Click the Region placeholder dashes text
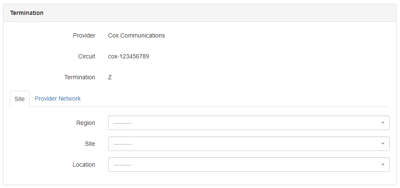400x188 pixels. [x=122, y=123]
